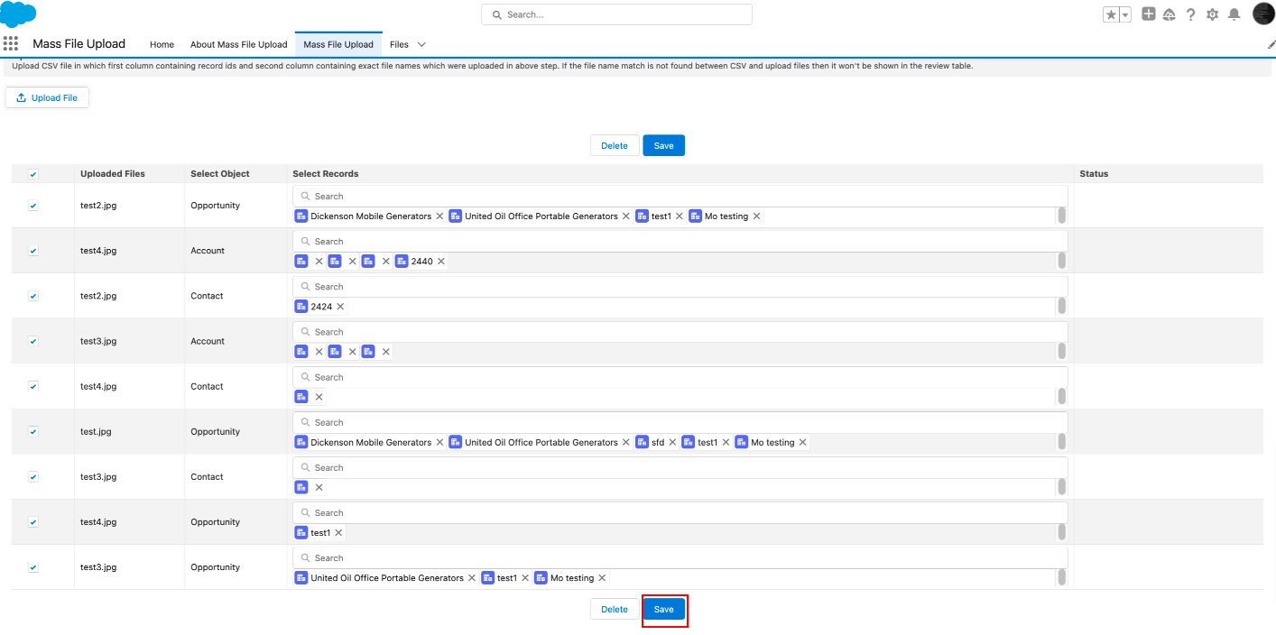Uncheck the test3.jpg Contact row checkbox
The width and height of the screenshot is (1276, 635).
tap(33, 476)
